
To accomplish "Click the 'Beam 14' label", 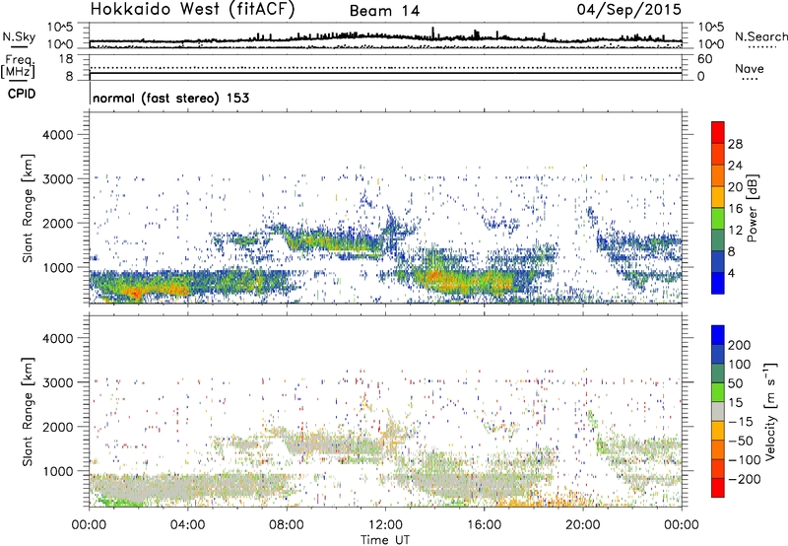I will pos(384,11).
